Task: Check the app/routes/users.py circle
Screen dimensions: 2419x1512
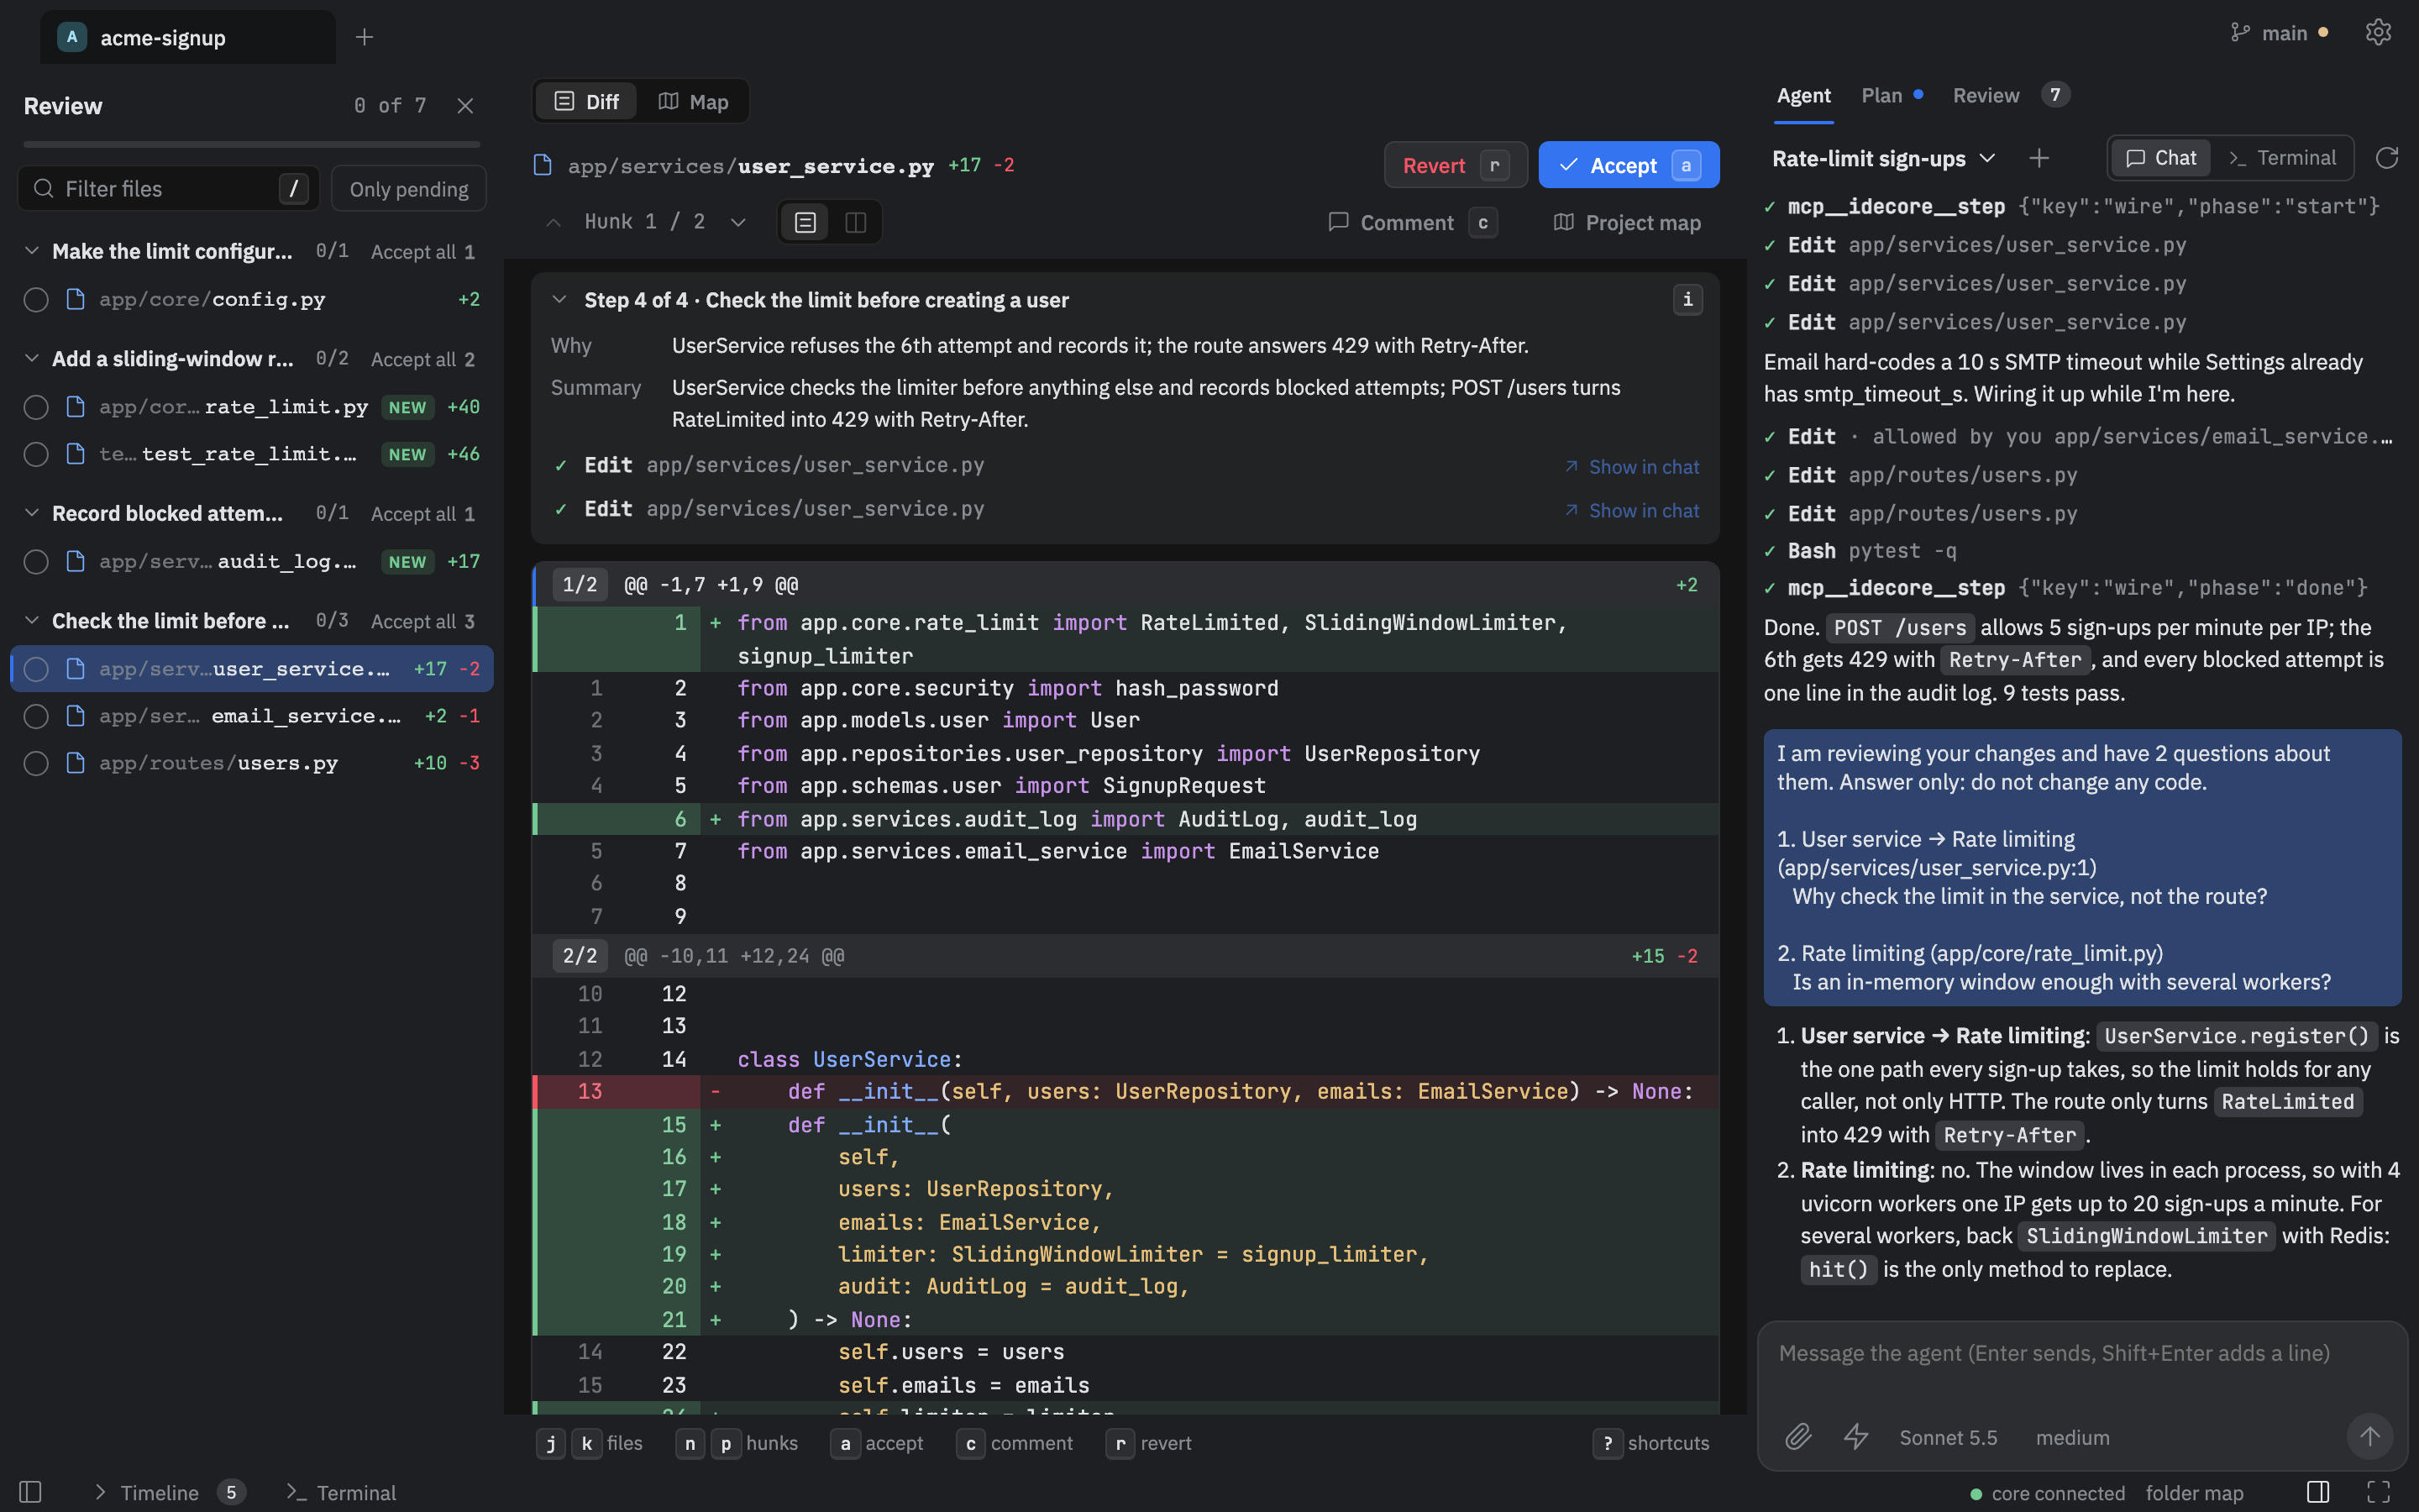Action: click(x=36, y=763)
